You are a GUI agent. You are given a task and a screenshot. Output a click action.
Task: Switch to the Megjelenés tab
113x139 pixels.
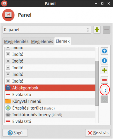(x=42, y=41)
